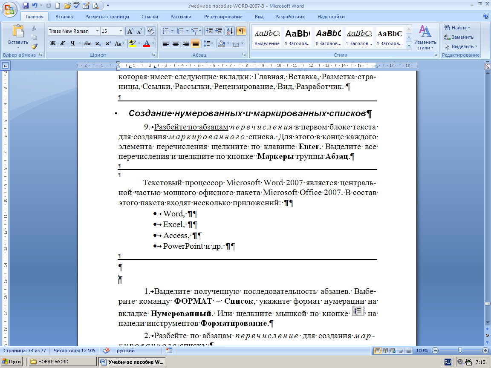Apply the Выделение style
Viewport: 491px width, 368px height.
pyautogui.click(x=267, y=37)
